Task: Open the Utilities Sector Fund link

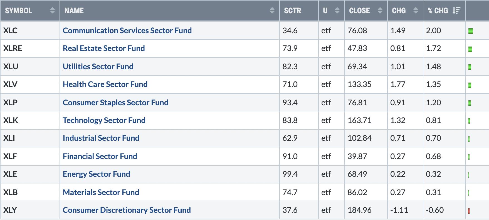Action: click(x=98, y=66)
